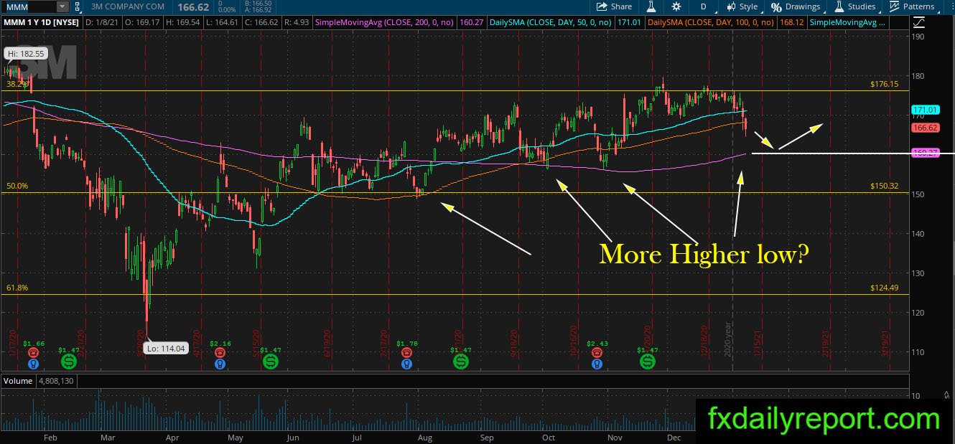Click blue lightbulb icon below $2.16 earnings
This screenshot has height=444, width=955.
pyautogui.click(x=219, y=364)
